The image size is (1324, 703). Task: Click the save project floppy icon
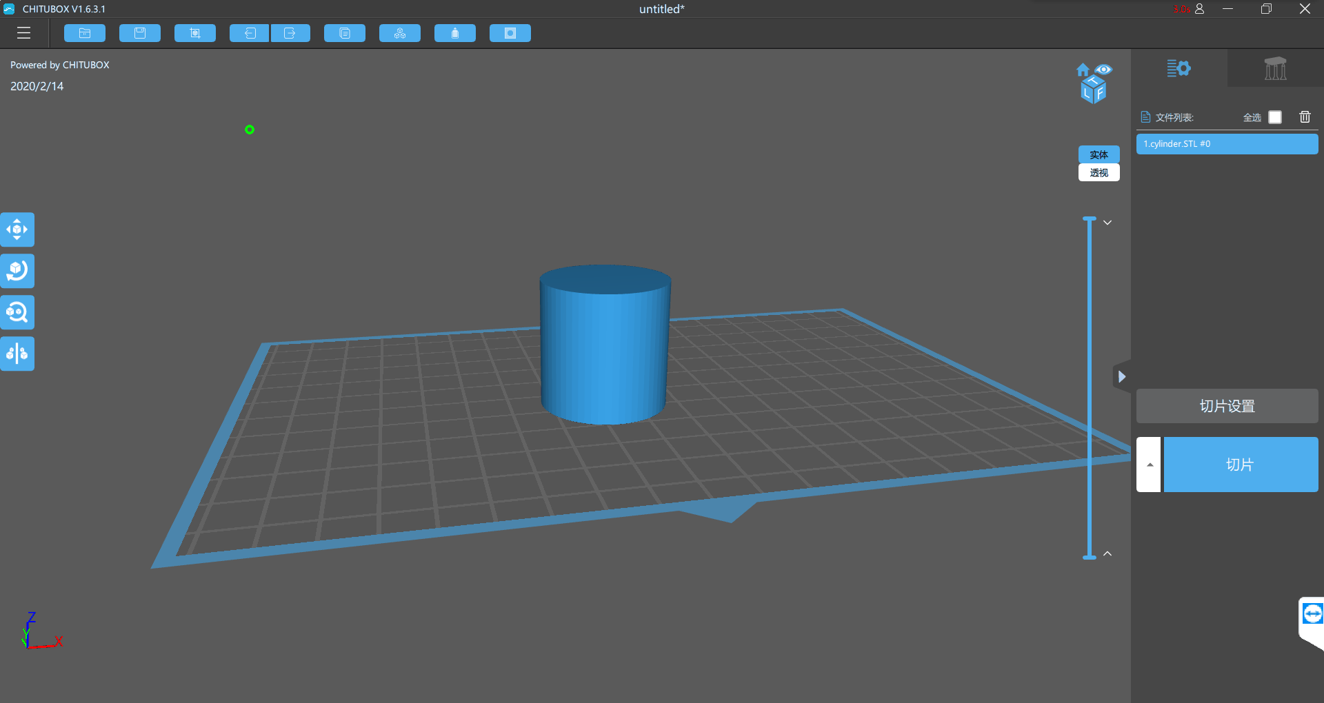[140, 33]
